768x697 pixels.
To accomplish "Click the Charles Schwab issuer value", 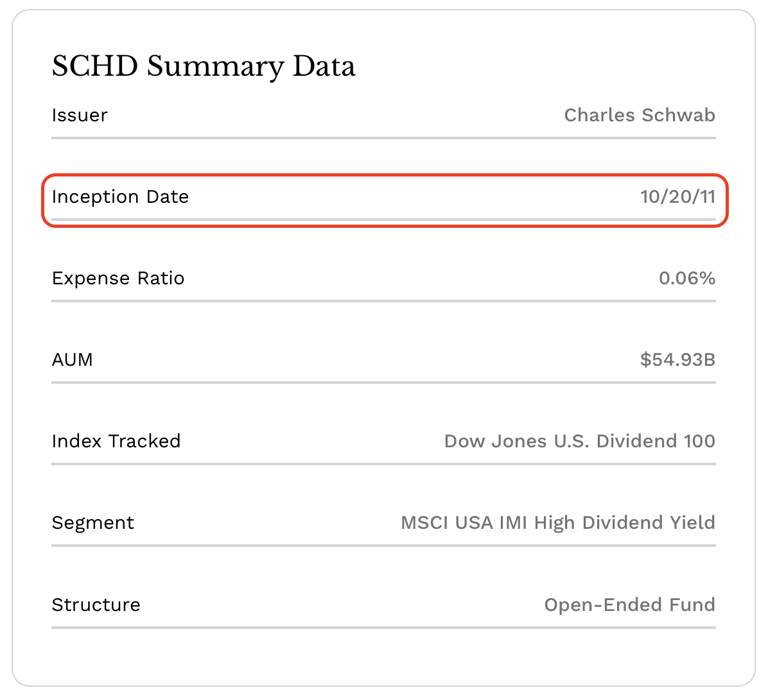I will point(640,116).
